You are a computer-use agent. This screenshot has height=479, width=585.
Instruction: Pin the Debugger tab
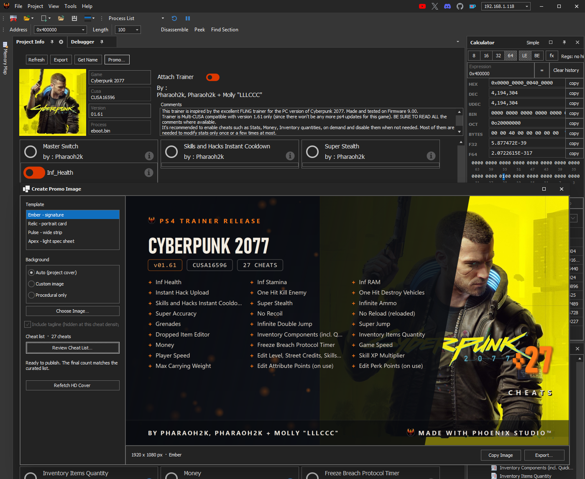coord(102,42)
